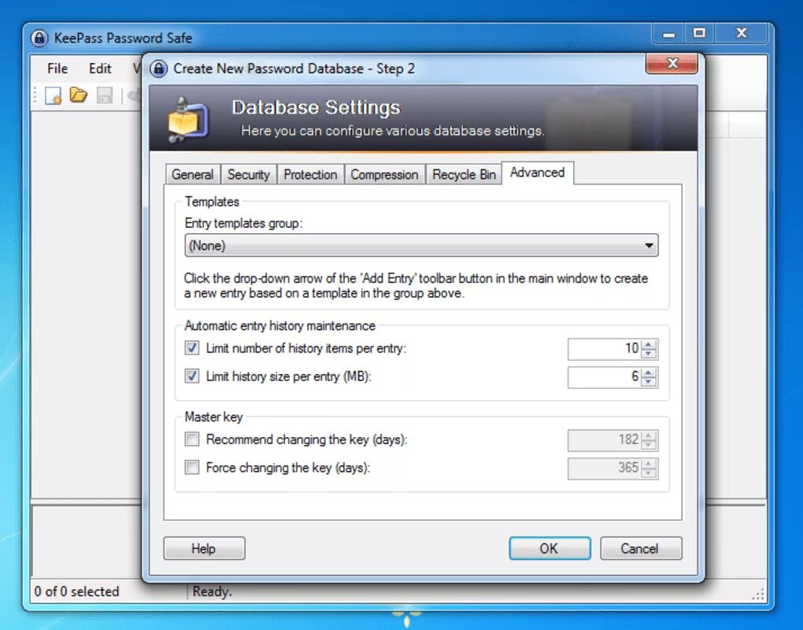803x630 pixels.
Task: Click the 'Ready.' status bar text
Action: 212,591
